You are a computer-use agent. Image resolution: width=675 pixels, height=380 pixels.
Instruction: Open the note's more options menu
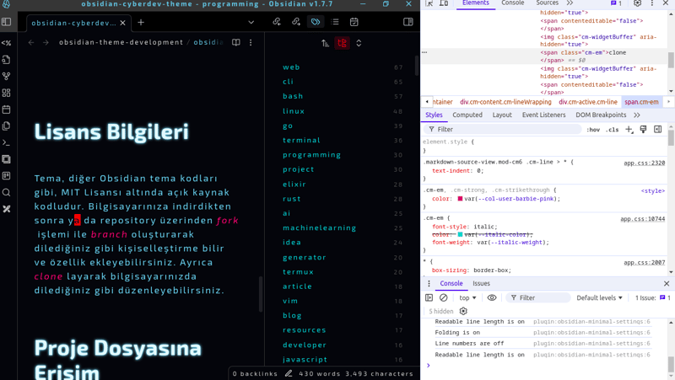coord(251,42)
